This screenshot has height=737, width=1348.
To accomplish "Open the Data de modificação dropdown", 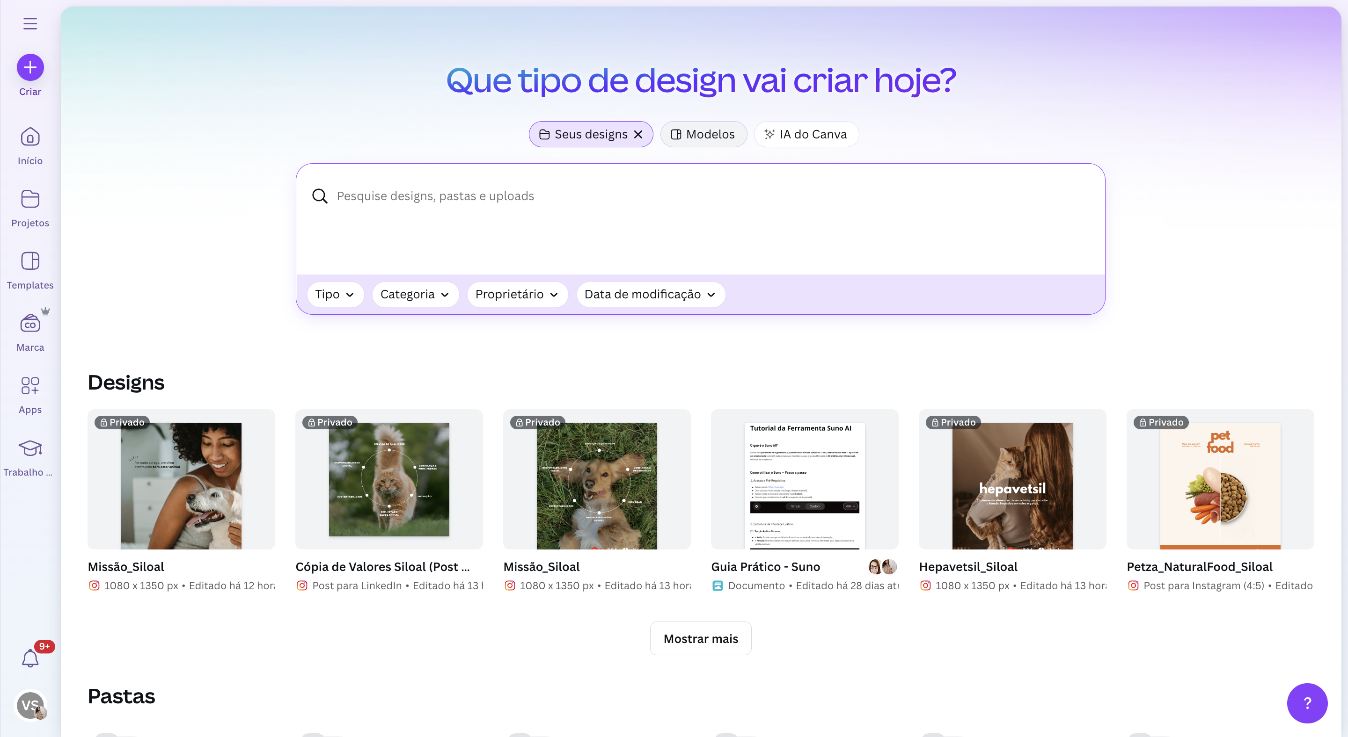I will pos(650,294).
